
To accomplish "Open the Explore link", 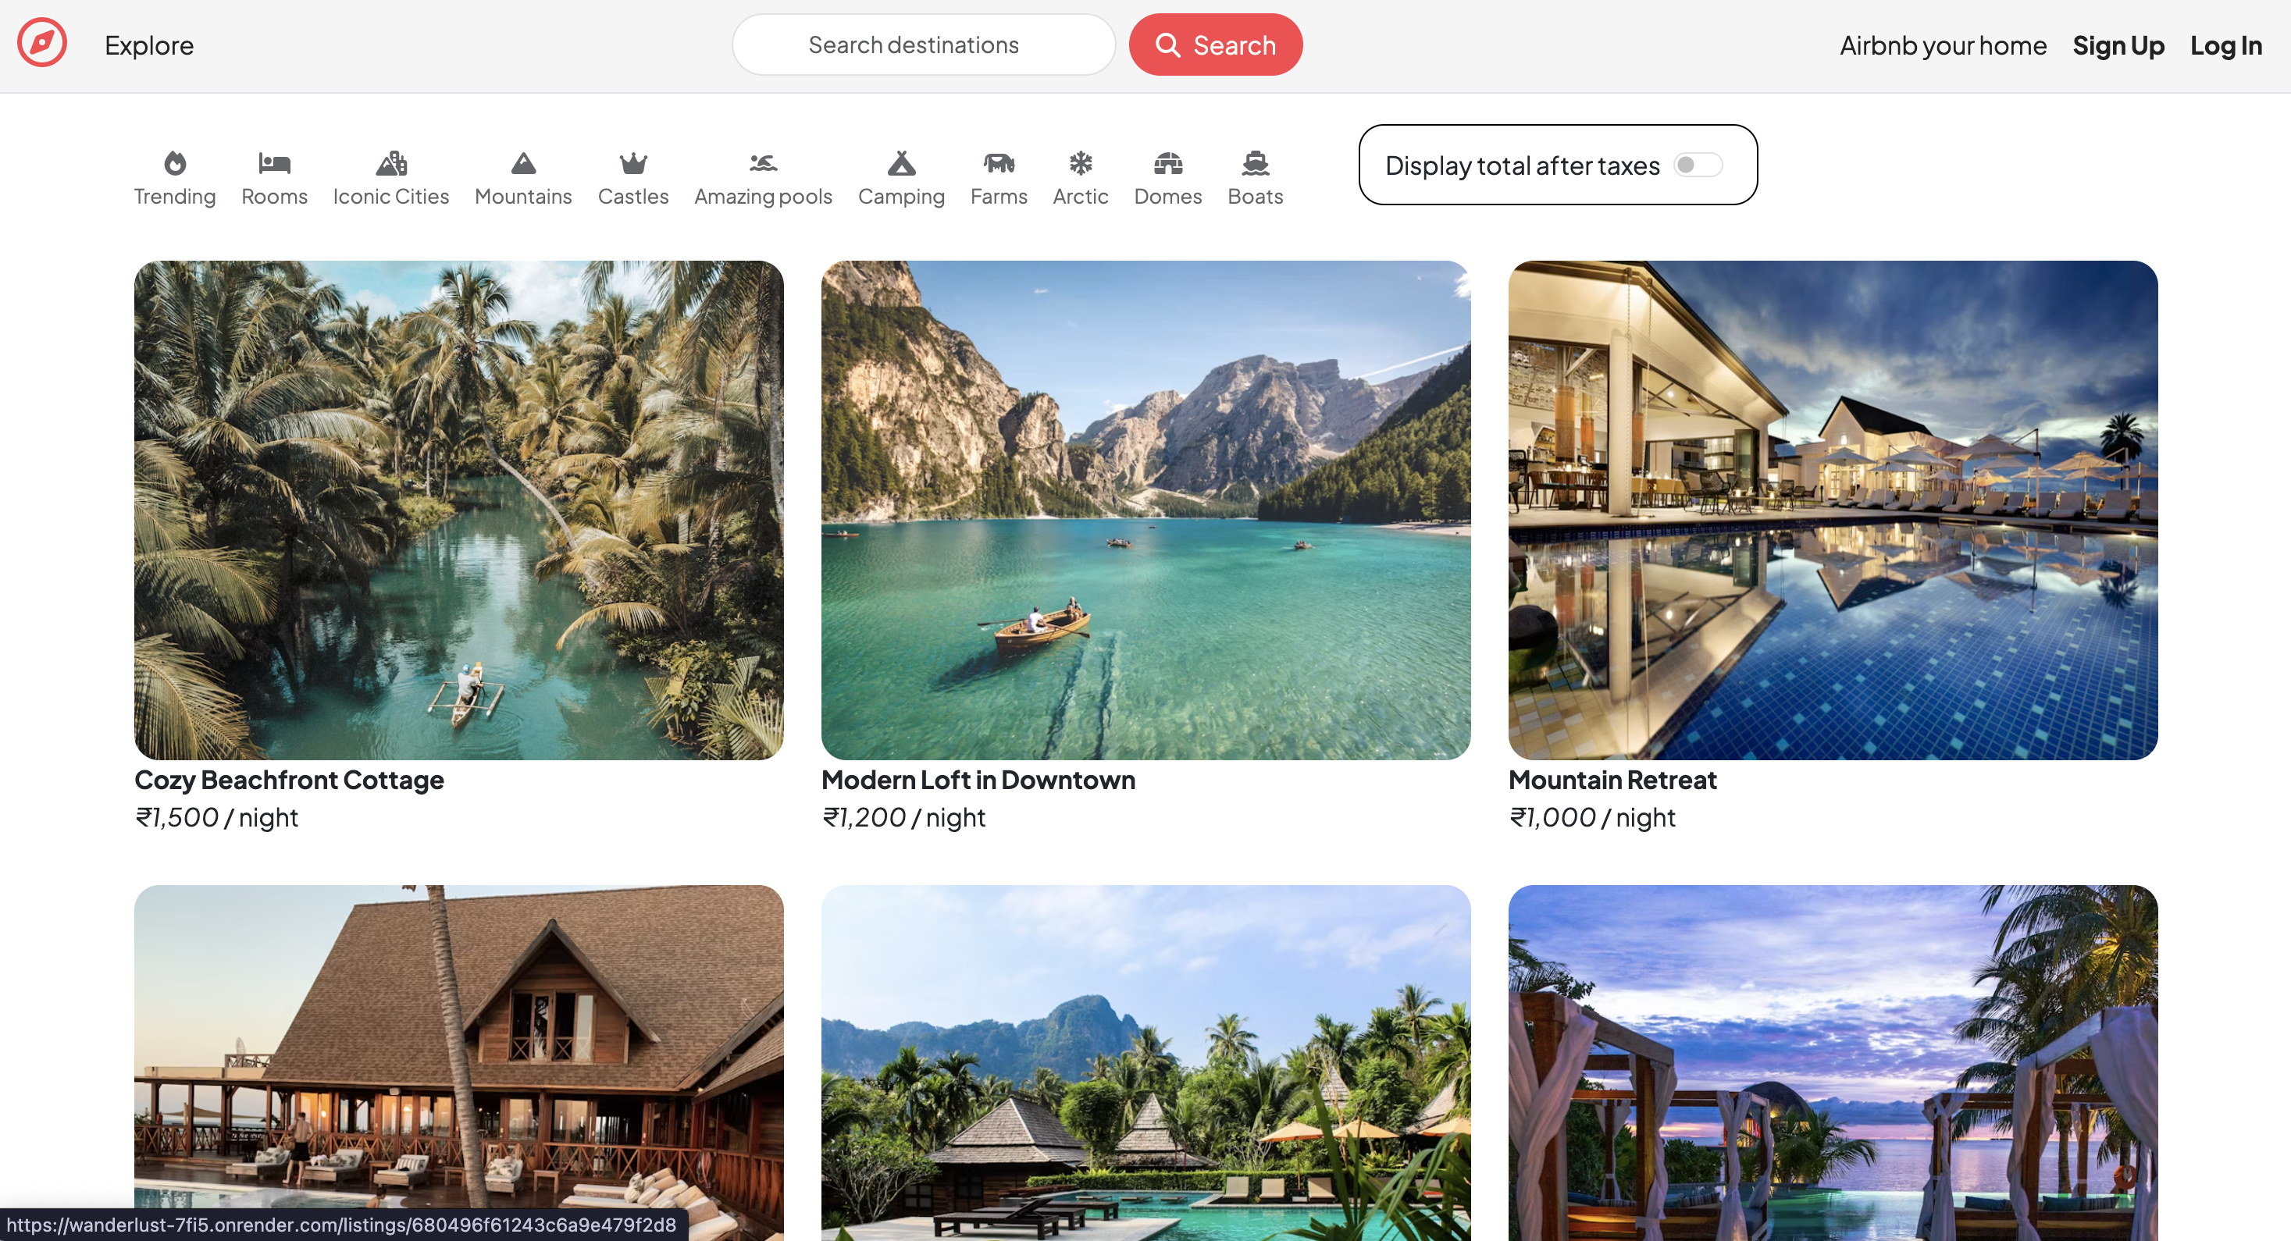I will [148, 45].
